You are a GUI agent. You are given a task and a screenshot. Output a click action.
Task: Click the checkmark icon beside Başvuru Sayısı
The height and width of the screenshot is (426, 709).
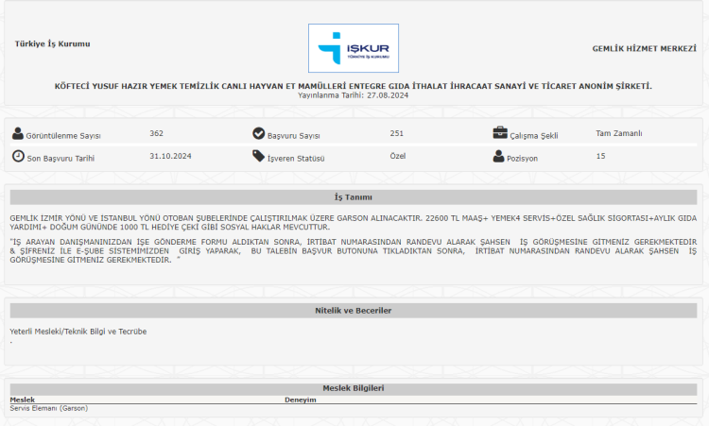point(258,134)
